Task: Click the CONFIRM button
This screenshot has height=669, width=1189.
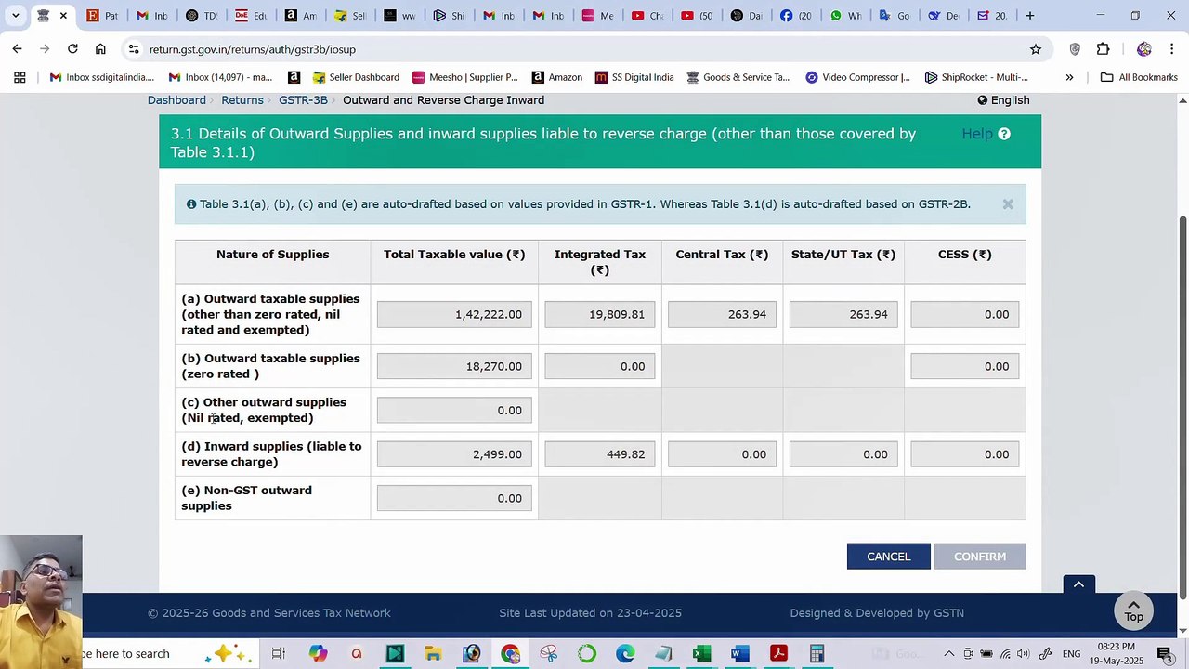Action: [x=980, y=557]
